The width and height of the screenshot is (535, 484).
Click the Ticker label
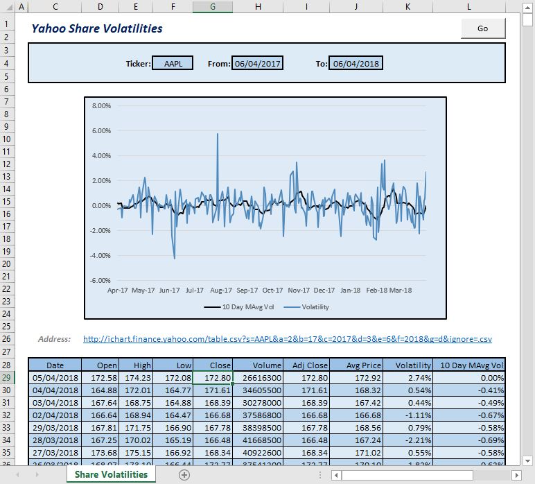tap(138, 64)
